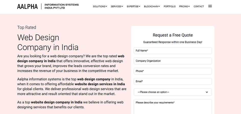This screenshot has height=114, width=241.
Task: Click the service option dropdown arrow
Action: pos(207,92)
